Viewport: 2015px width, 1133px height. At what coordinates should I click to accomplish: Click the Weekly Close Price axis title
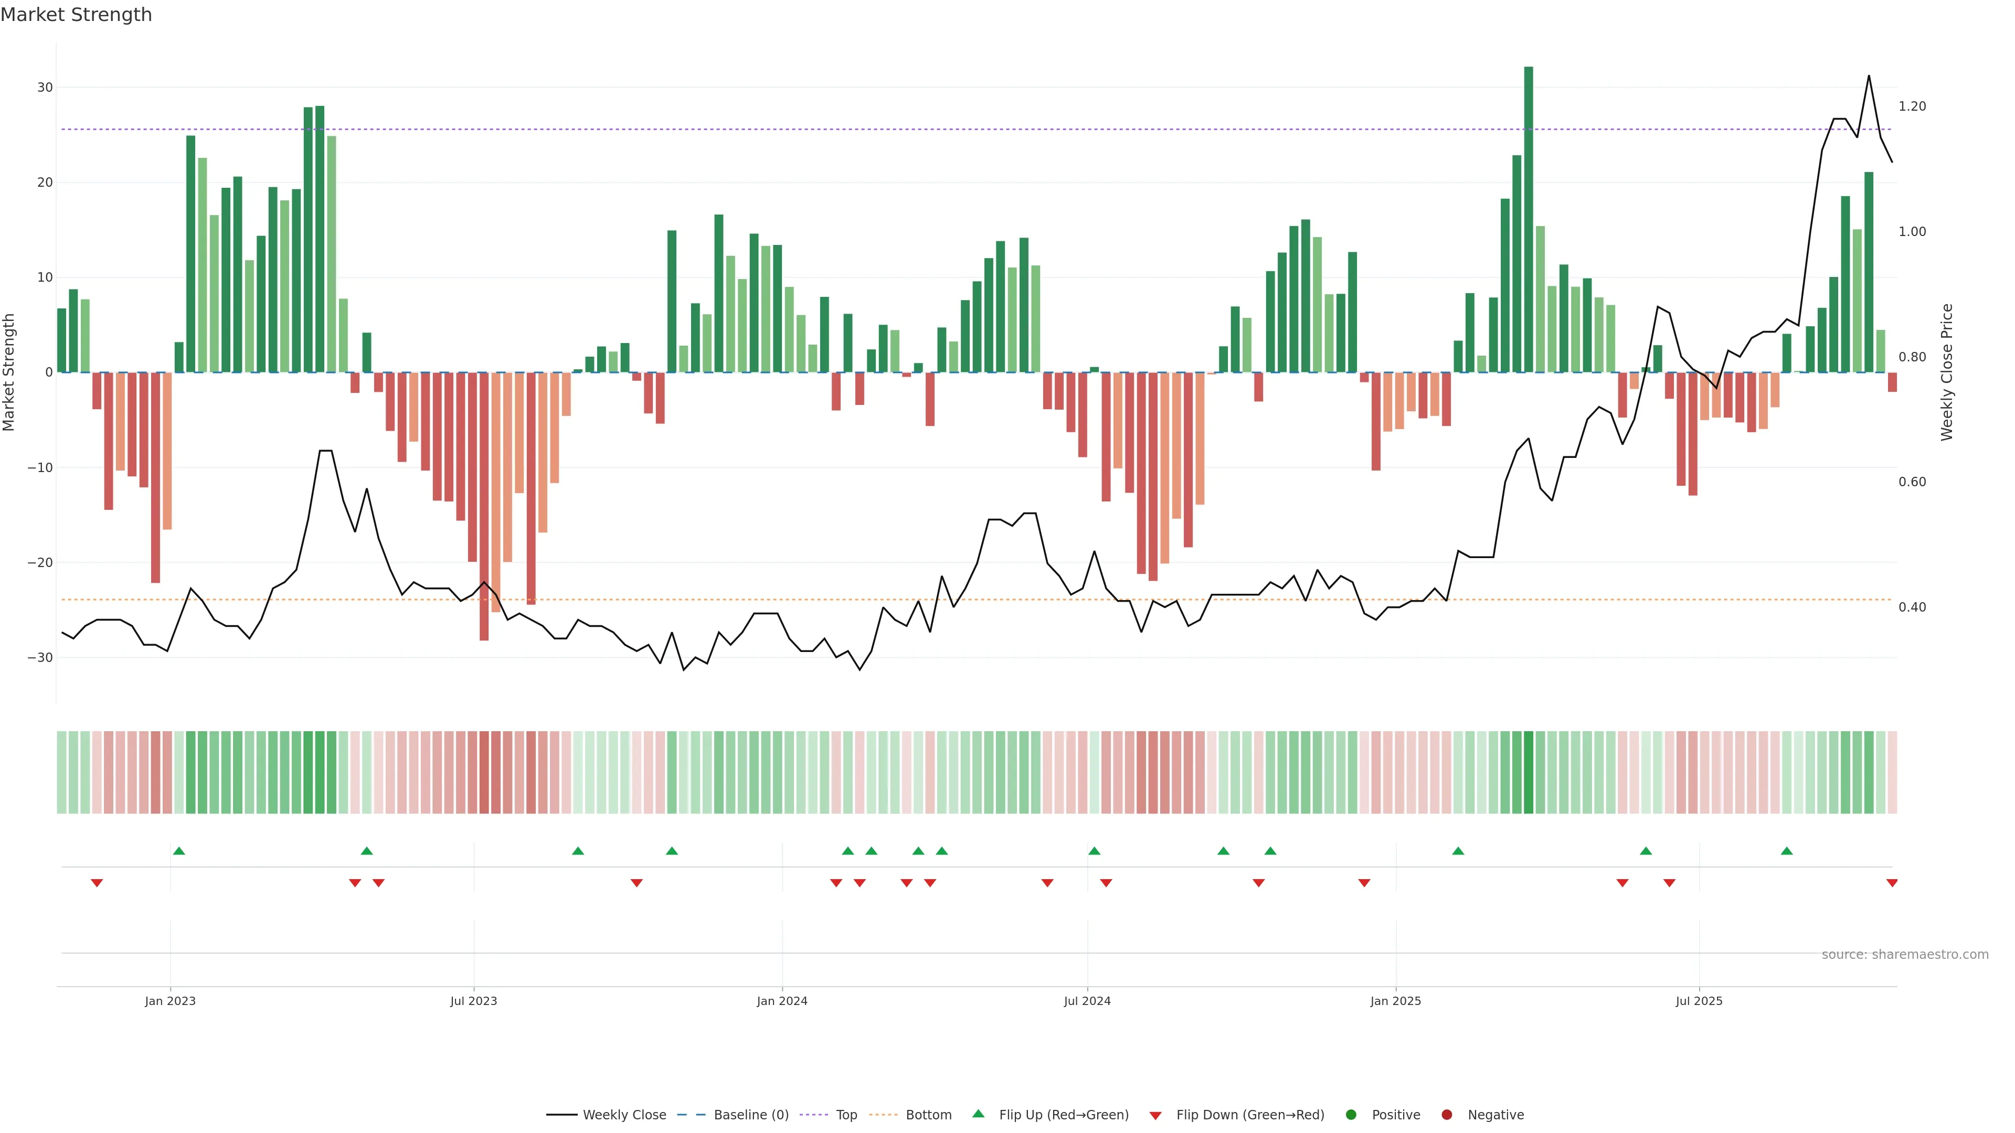click(x=1947, y=372)
